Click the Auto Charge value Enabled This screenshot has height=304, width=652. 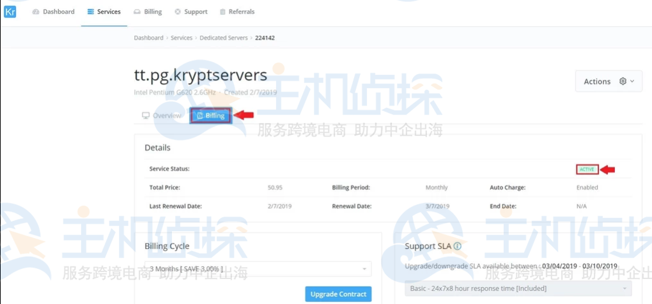click(587, 188)
